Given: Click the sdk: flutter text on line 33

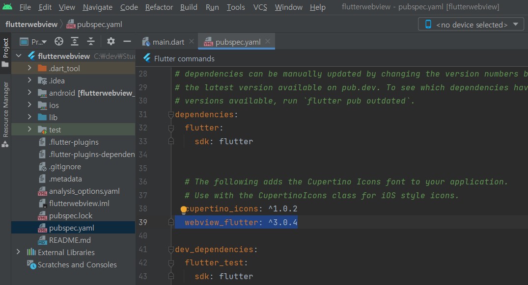Looking at the screenshot, I should (x=223, y=141).
